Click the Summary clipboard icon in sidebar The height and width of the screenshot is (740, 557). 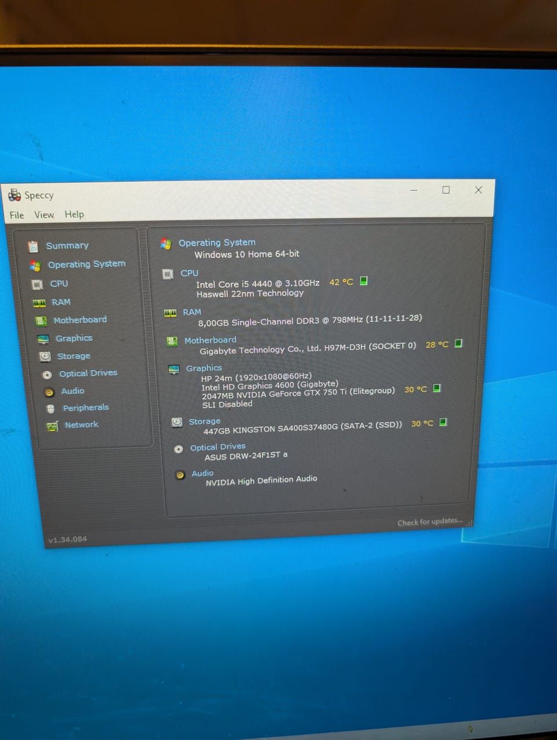click(33, 247)
